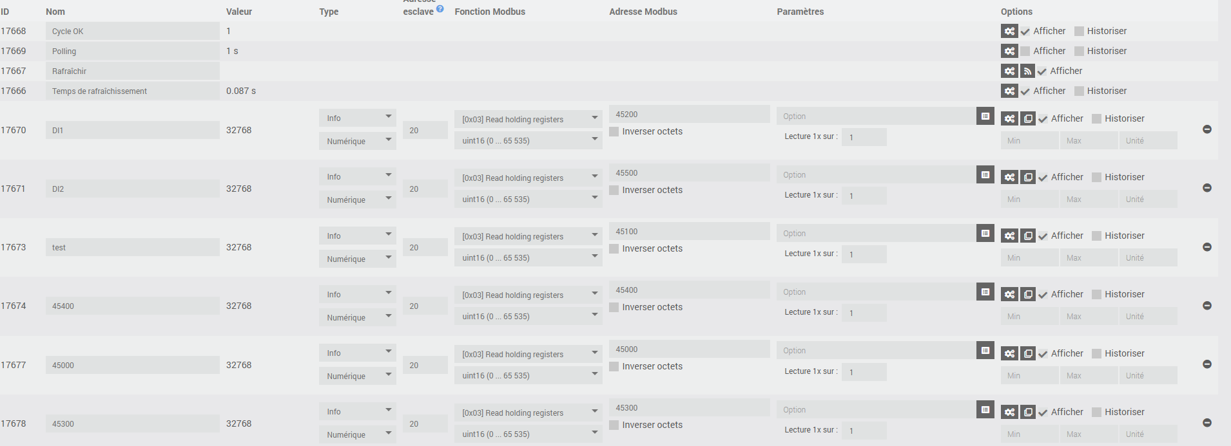This screenshot has height=446, width=1231.
Task: Open uint16 data type dropdown for test row
Action: (528, 257)
